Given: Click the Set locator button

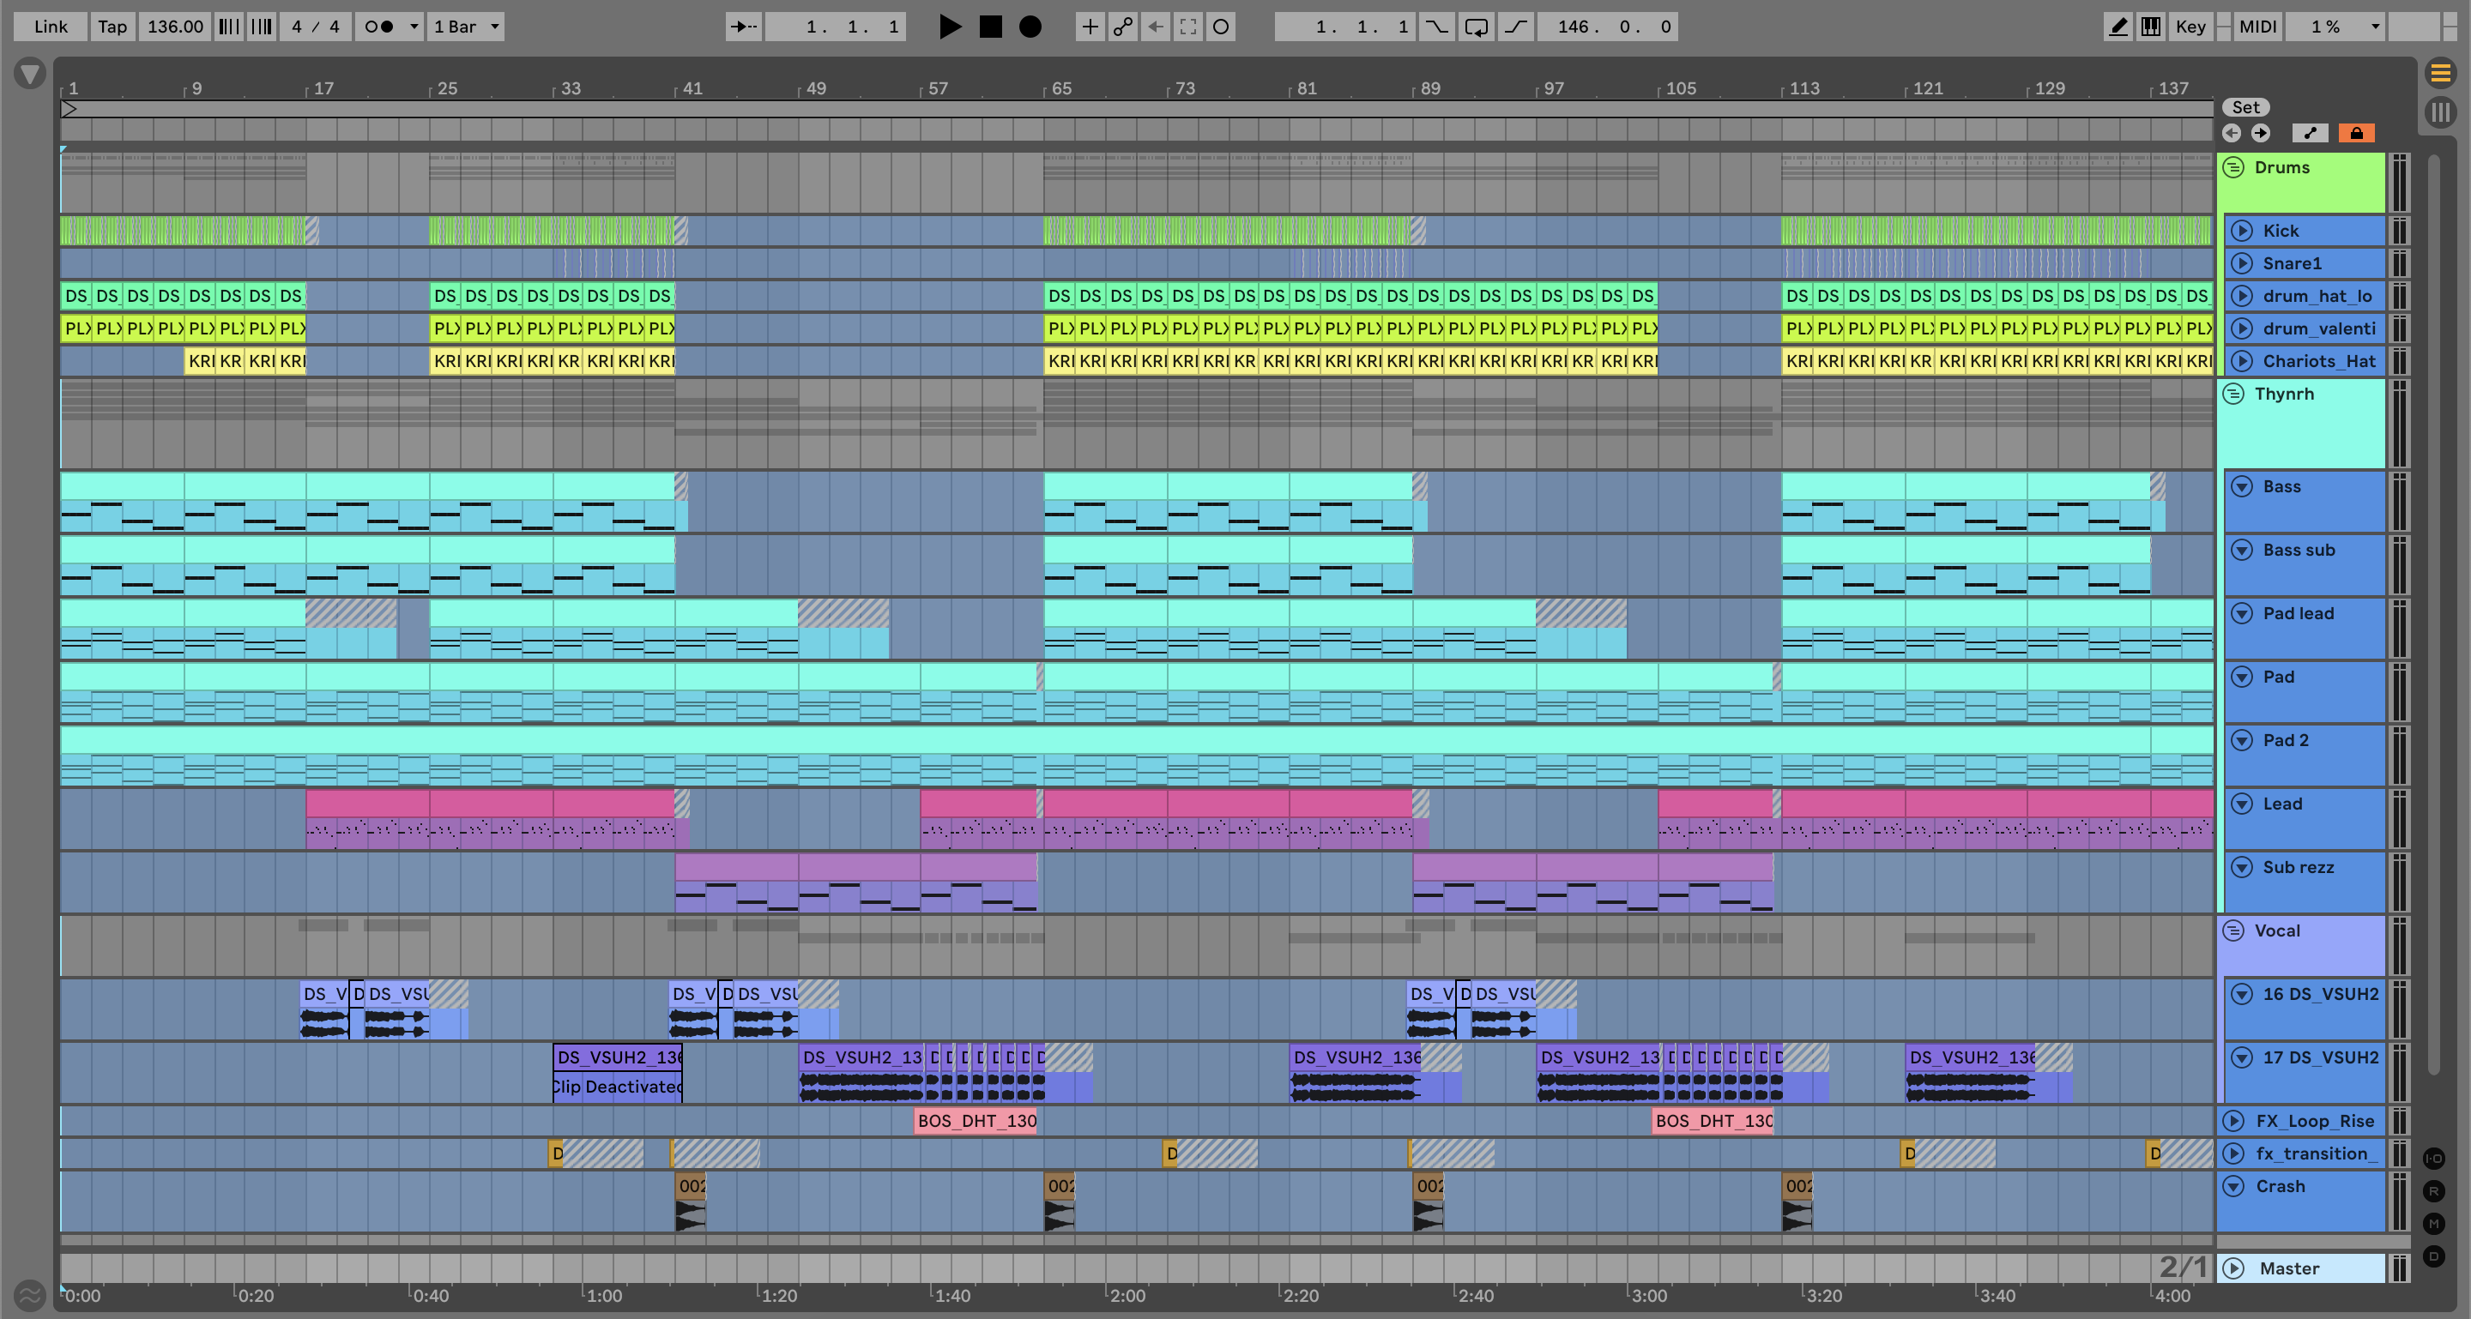Looking at the screenshot, I should click(2244, 107).
